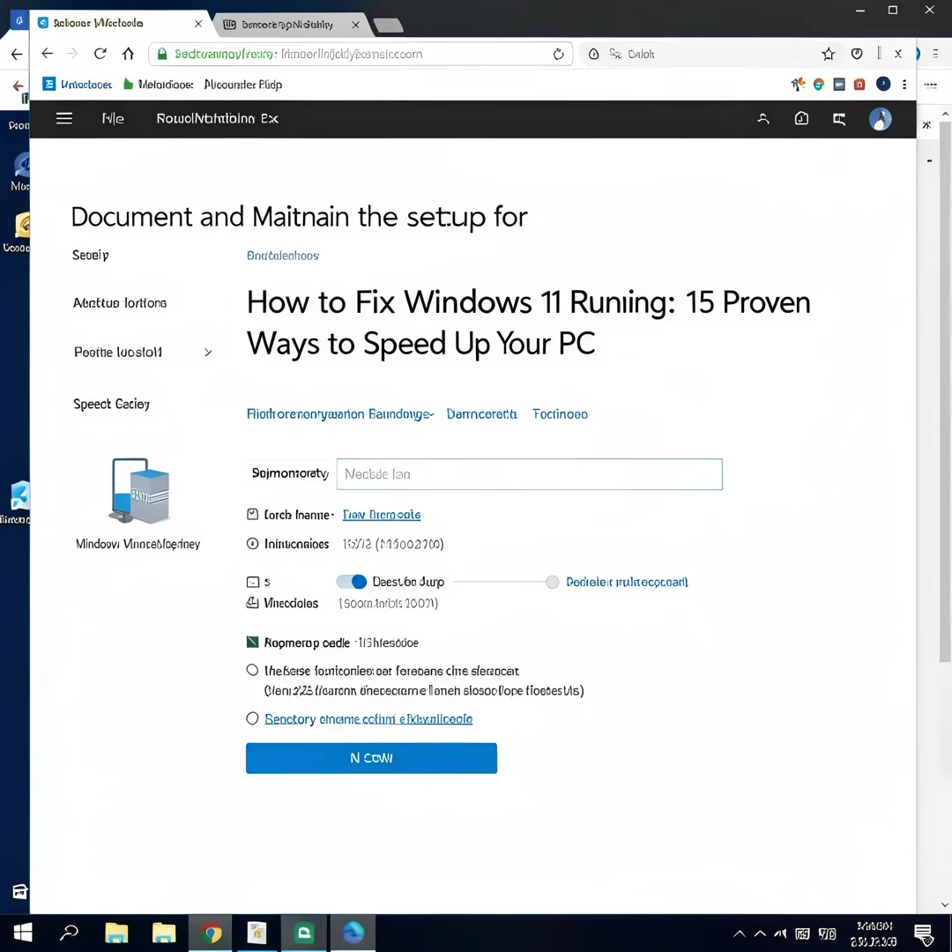This screenshot has width=952, height=952.
Task: Click the page vertical scrollbar
Action: tap(945, 391)
